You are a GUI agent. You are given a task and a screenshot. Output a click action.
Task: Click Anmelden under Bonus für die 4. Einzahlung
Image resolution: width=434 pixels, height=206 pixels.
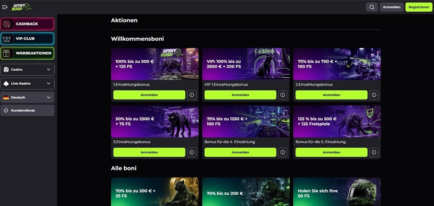click(240, 152)
